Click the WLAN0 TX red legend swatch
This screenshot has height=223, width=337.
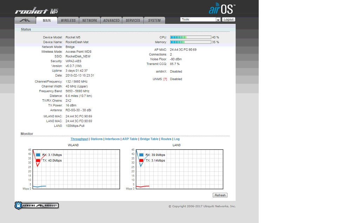tap(38, 160)
